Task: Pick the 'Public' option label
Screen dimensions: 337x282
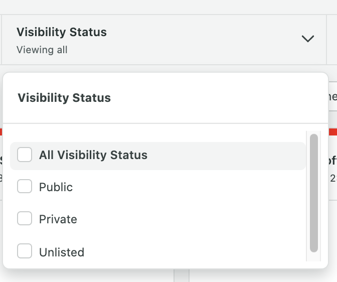Action: pyautogui.click(x=56, y=187)
